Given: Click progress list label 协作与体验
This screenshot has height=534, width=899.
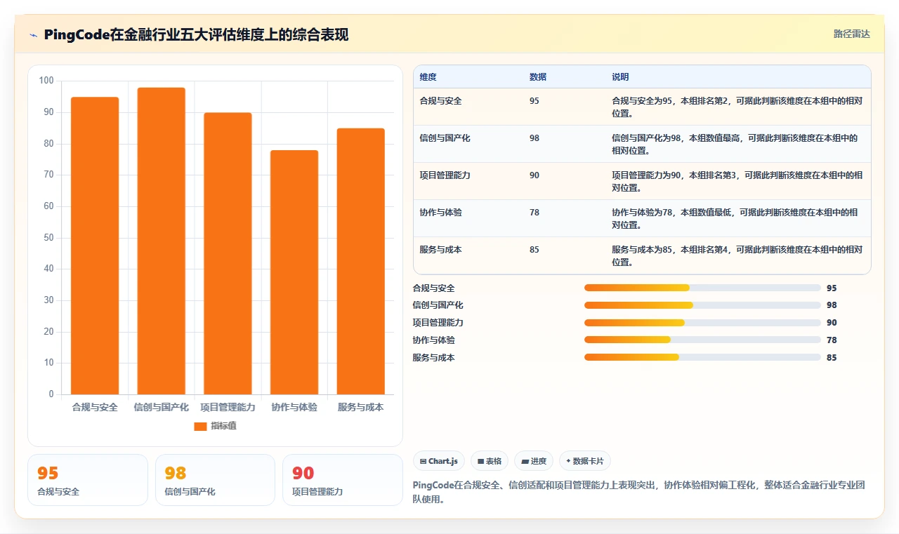Looking at the screenshot, I should pyautogui.click(x=433, y=340).
